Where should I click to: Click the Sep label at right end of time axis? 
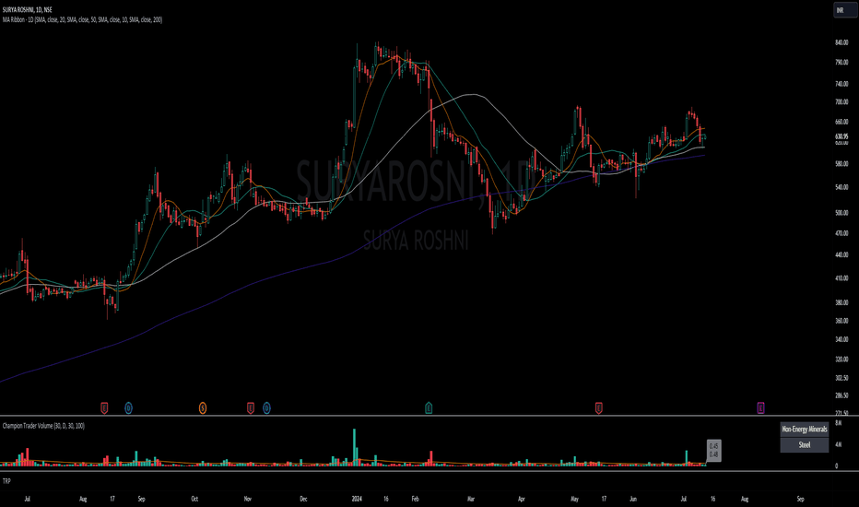point(800,500)
